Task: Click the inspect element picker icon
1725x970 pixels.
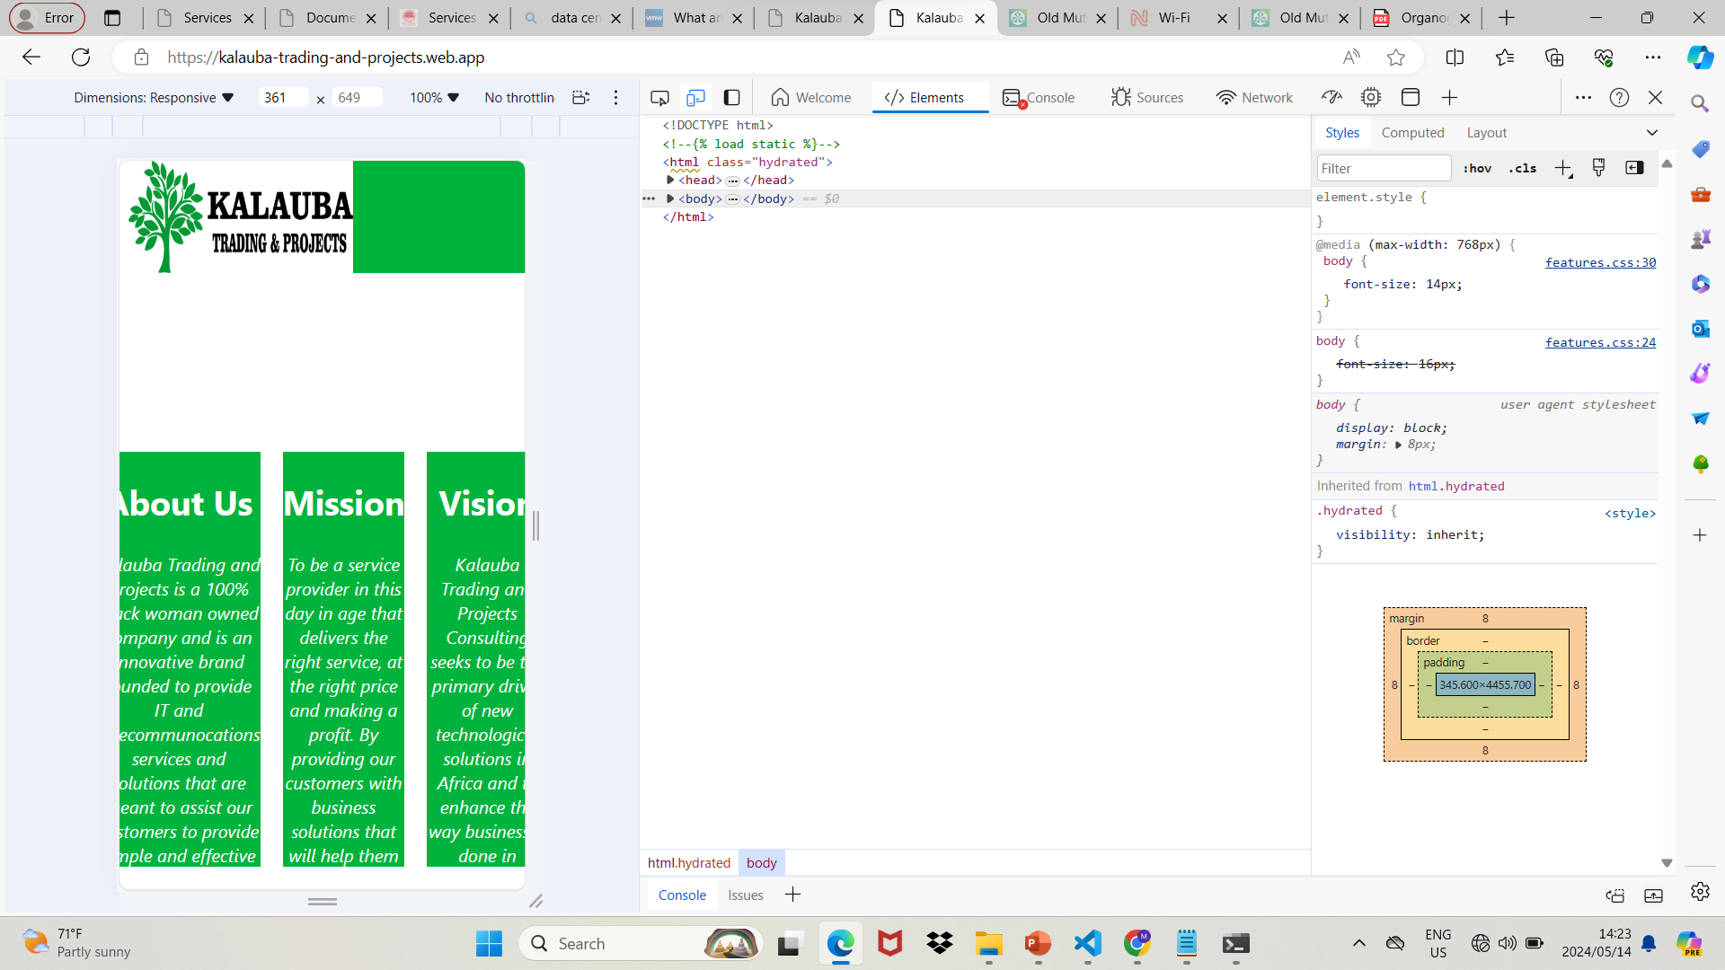Action: [x=659, y=97]
